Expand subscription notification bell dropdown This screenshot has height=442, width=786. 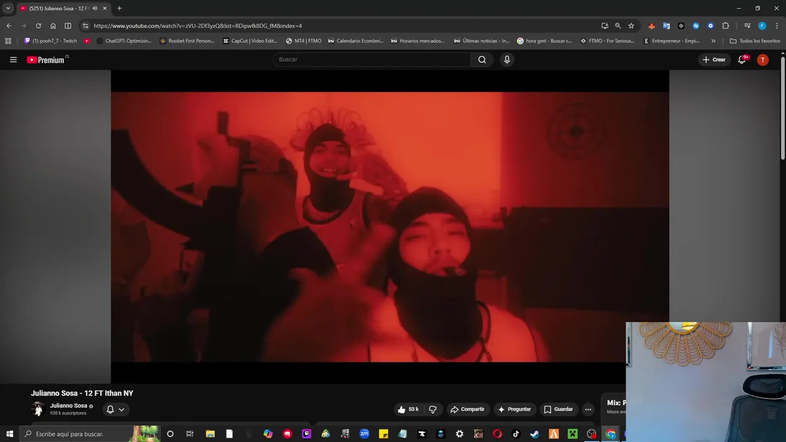(x=115, y=409)
